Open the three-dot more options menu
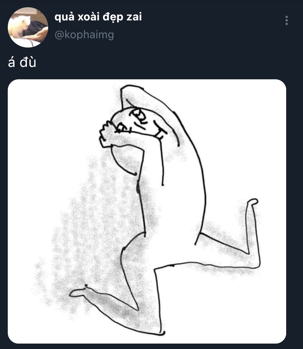303x349 pixels. pyautogui.click(x=286, y=20)
